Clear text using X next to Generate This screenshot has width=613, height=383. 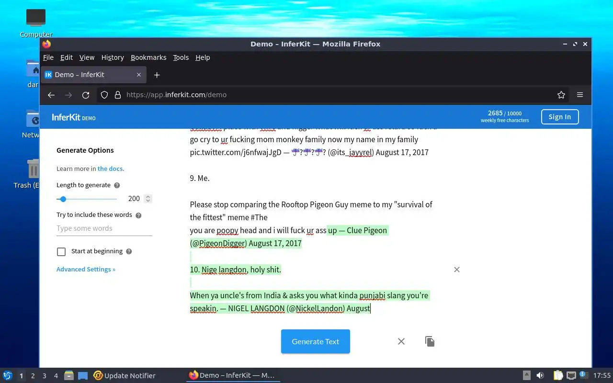[401, 341]
